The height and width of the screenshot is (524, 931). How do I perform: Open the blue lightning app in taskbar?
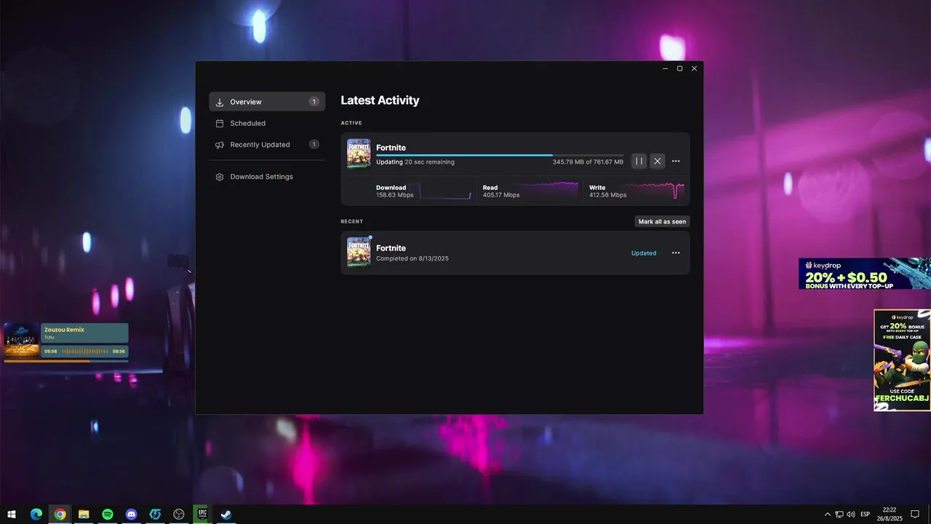pos(155,515)
